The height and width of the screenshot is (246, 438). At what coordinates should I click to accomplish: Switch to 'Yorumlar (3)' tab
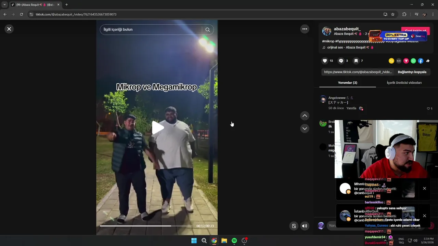(x=347, y=83)
